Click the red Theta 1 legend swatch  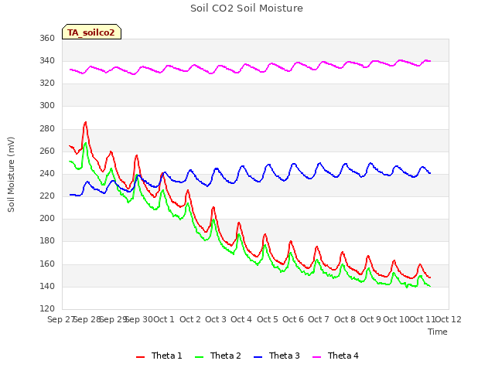pos(140,357)
